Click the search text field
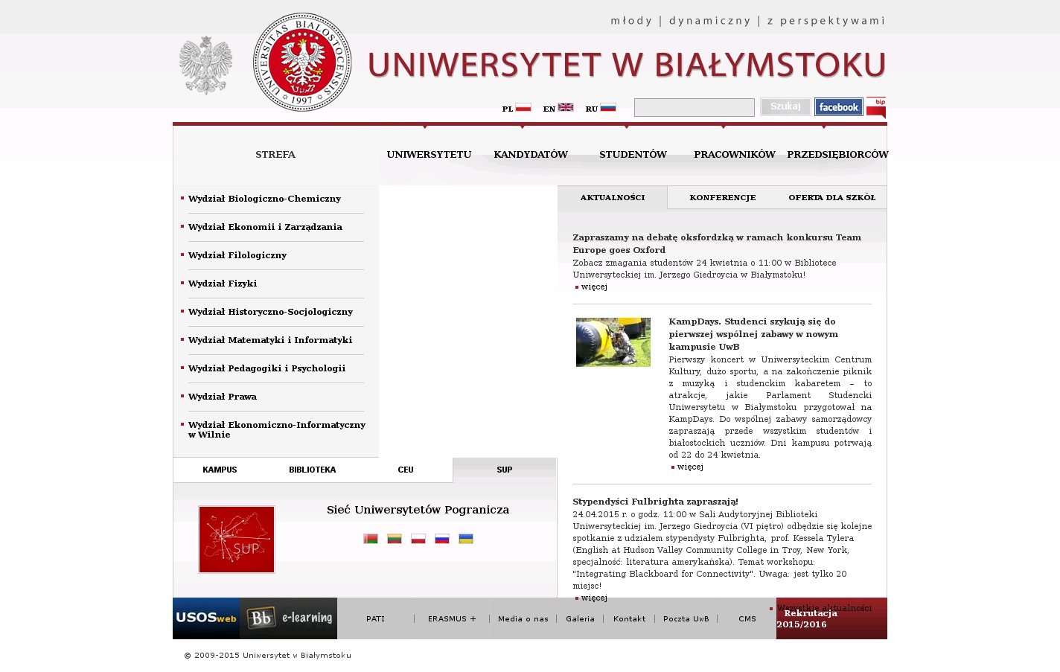This screenshot has height=672, width=1060. pos(695,108)
